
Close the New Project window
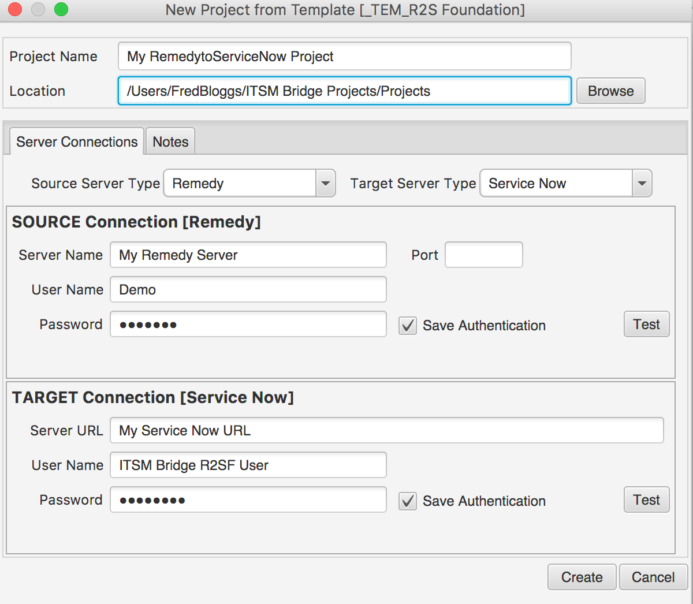[15, 9]
